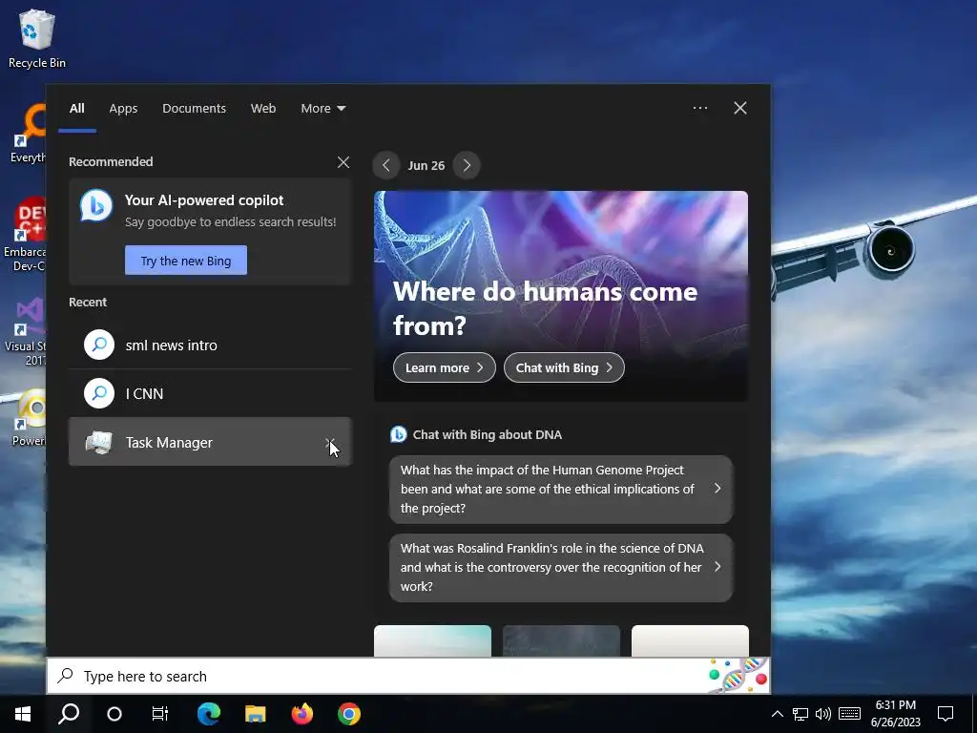Launch Firefox from taskbar
977x733 pixels.
click(302, 714)
